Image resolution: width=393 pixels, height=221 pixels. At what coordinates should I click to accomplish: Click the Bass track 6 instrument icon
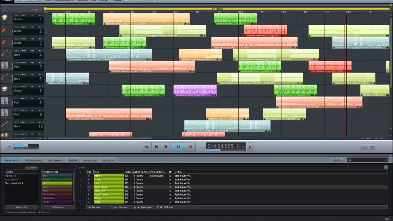tap(4, 77)
